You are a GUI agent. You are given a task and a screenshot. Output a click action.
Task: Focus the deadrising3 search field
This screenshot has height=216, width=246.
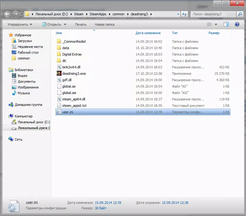[213, 14]
